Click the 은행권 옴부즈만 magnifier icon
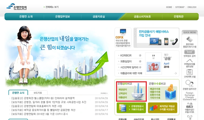The image size is (204, 120). pyautogui.click(x=189, y=83)
